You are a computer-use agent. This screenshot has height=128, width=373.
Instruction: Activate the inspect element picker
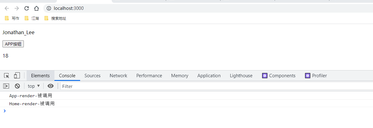6,76
